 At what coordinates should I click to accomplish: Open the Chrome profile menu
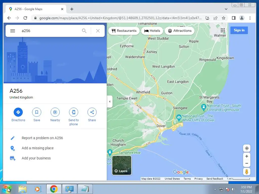242,18
